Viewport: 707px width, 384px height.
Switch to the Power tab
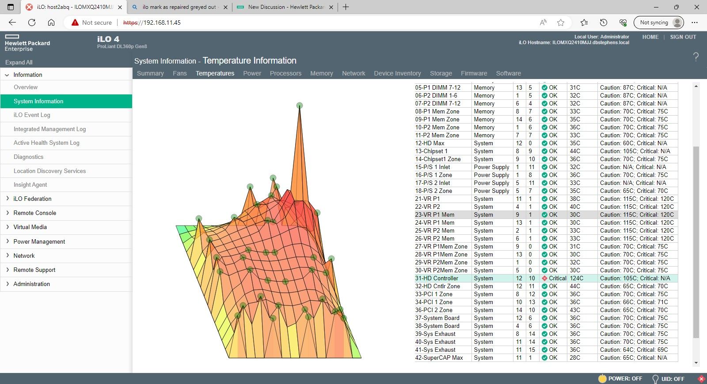click(x=252, y=73)
